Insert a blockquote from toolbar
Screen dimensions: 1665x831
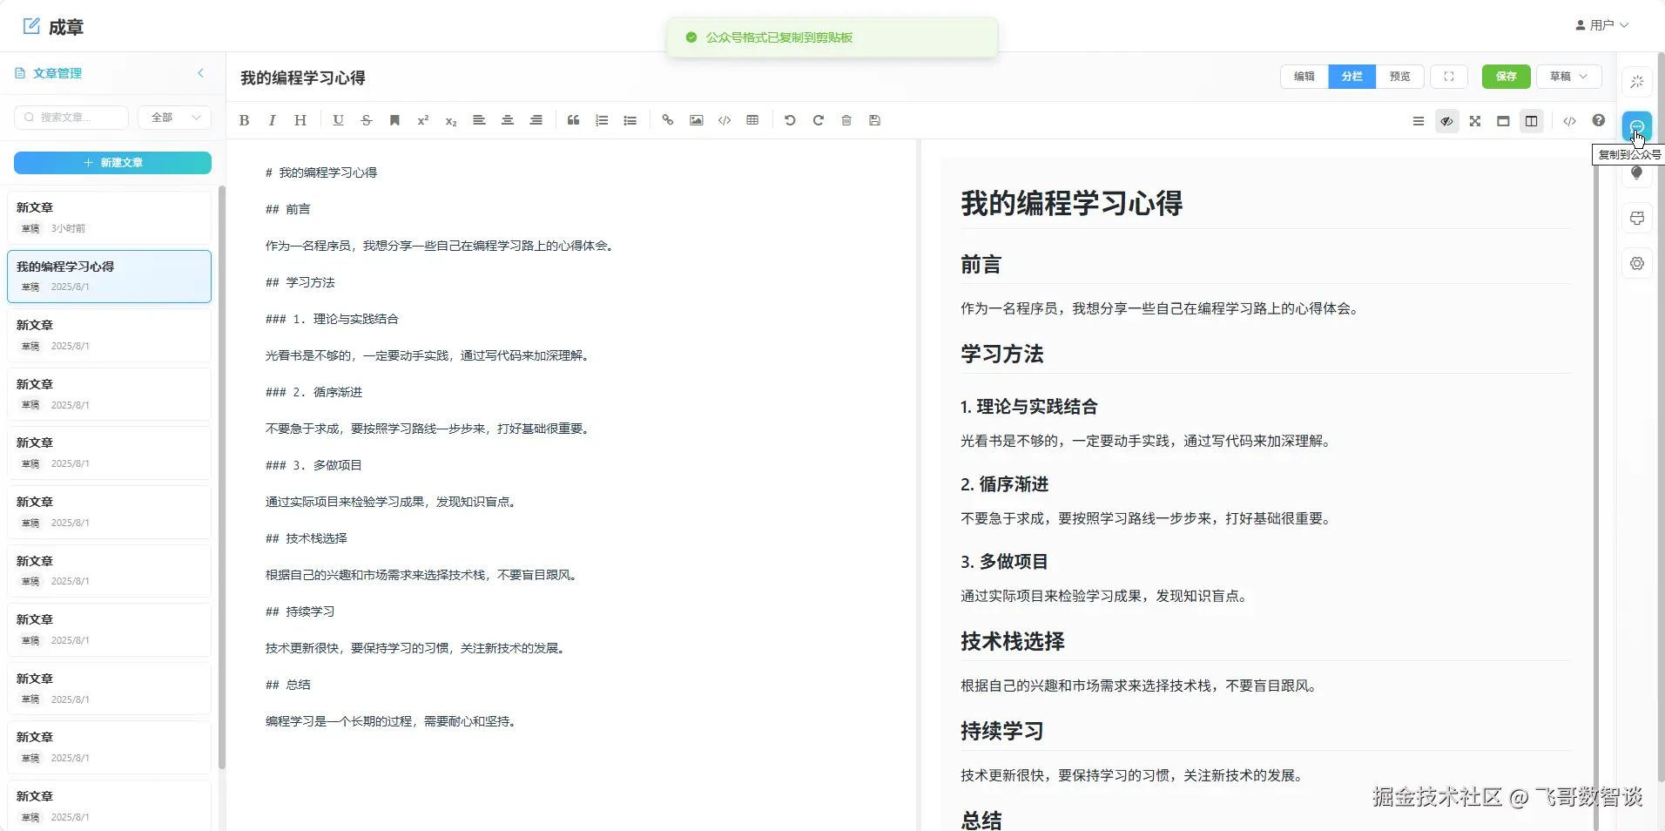pyautogui.click(x=573, y=120)
